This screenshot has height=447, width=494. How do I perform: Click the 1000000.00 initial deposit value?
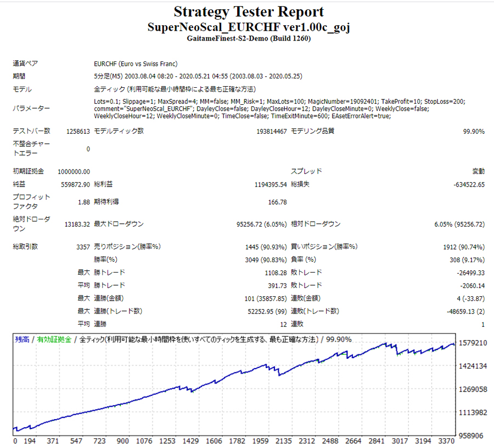pyautogui.click(x=74, y=172)
